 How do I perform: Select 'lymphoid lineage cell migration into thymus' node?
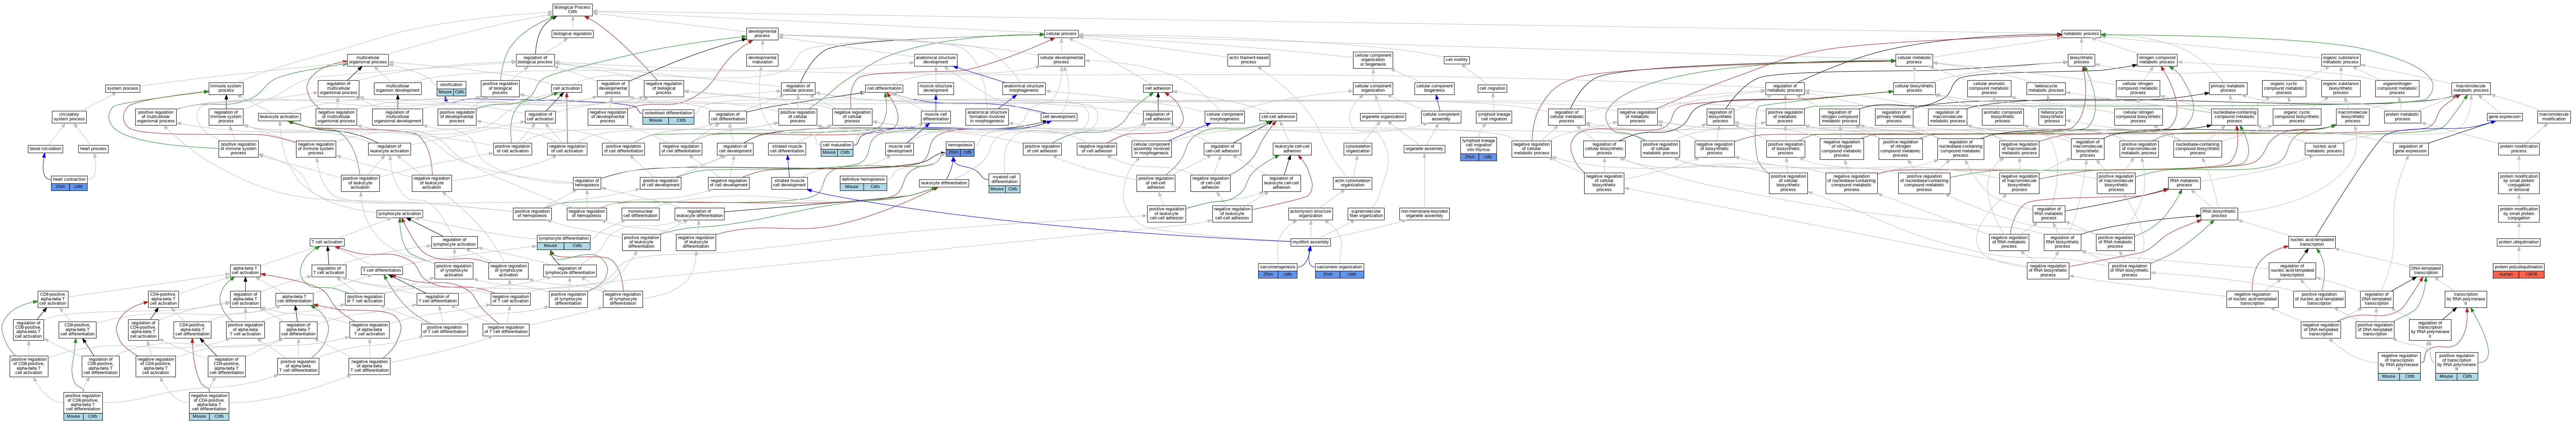tap(1479, 146)
